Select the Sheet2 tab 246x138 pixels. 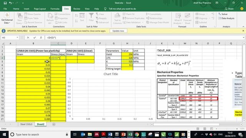point(40,124)
